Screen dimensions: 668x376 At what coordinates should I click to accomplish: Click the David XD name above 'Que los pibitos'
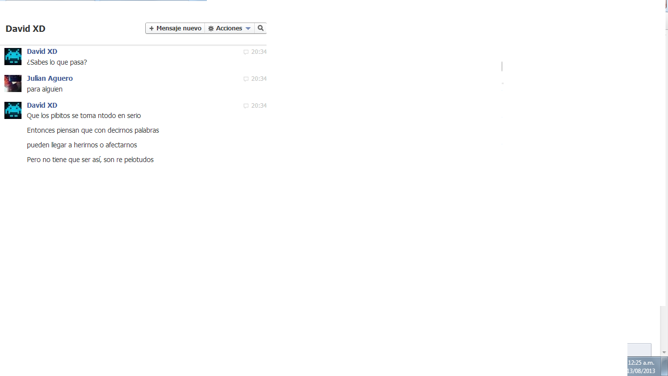coord(42,105)
